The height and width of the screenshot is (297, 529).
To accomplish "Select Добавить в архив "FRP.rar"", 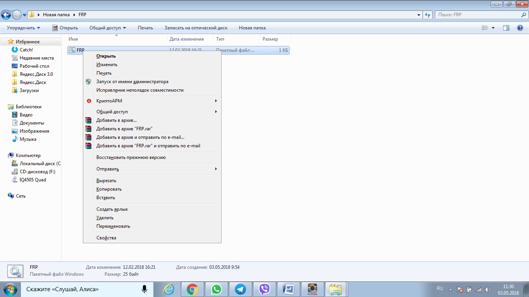I will click(124, 129).
